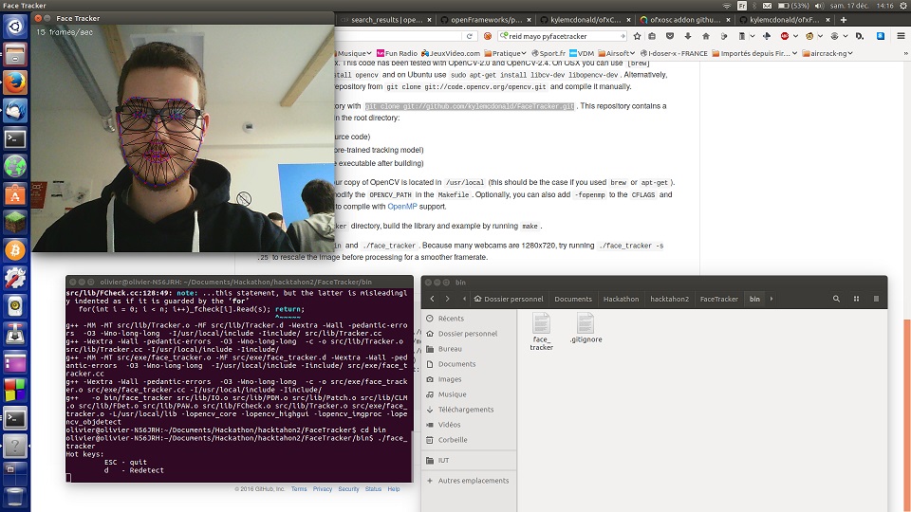This screenshot has width=911, height=512.
Task: Go forward in Files window
Action: pyautogui.click(x=447, y=299)
